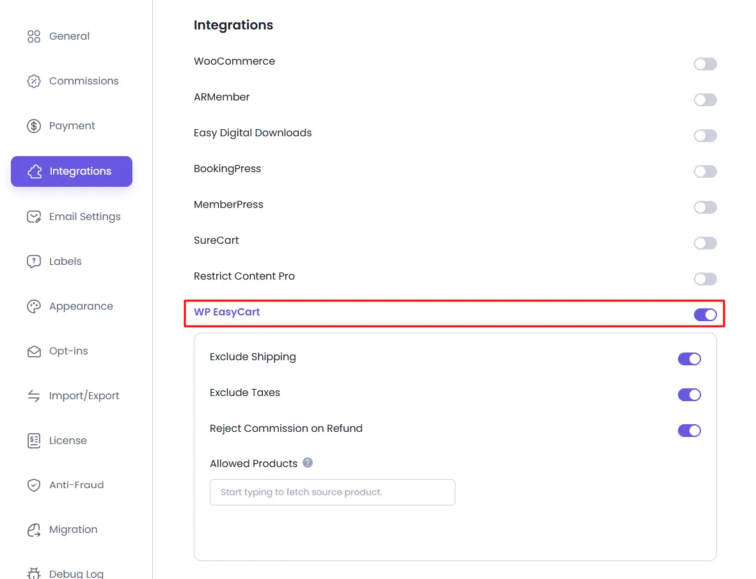Click the General settings icon
This screenshot has width=756, height=579.
pos(33,36)
